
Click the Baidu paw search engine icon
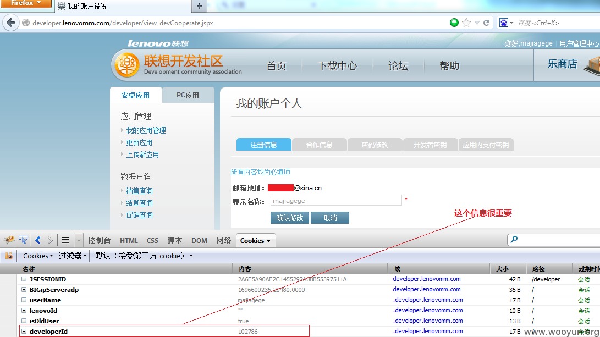point(504,23)
